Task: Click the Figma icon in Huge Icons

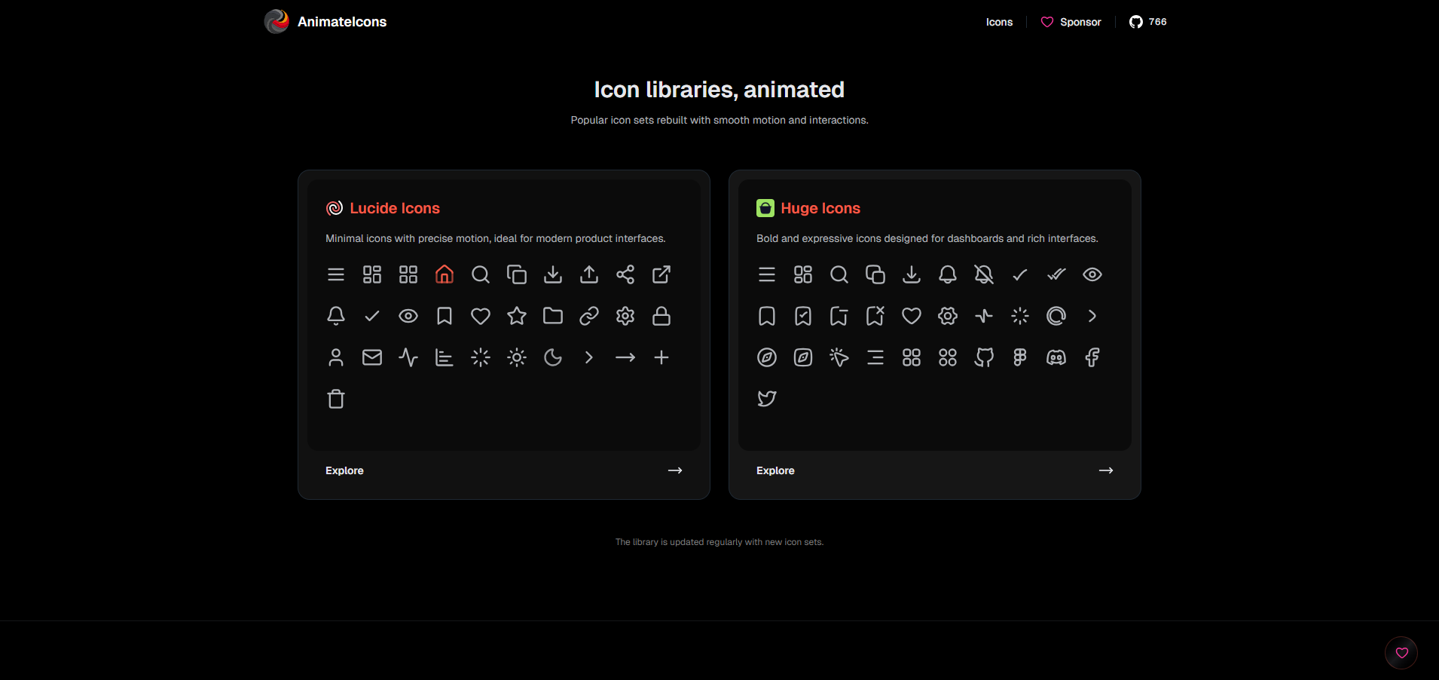Action: [1020, 357]
